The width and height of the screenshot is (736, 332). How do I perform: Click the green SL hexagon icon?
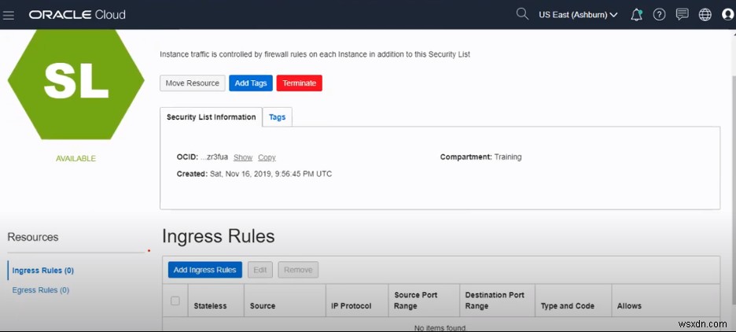point(76,84)
